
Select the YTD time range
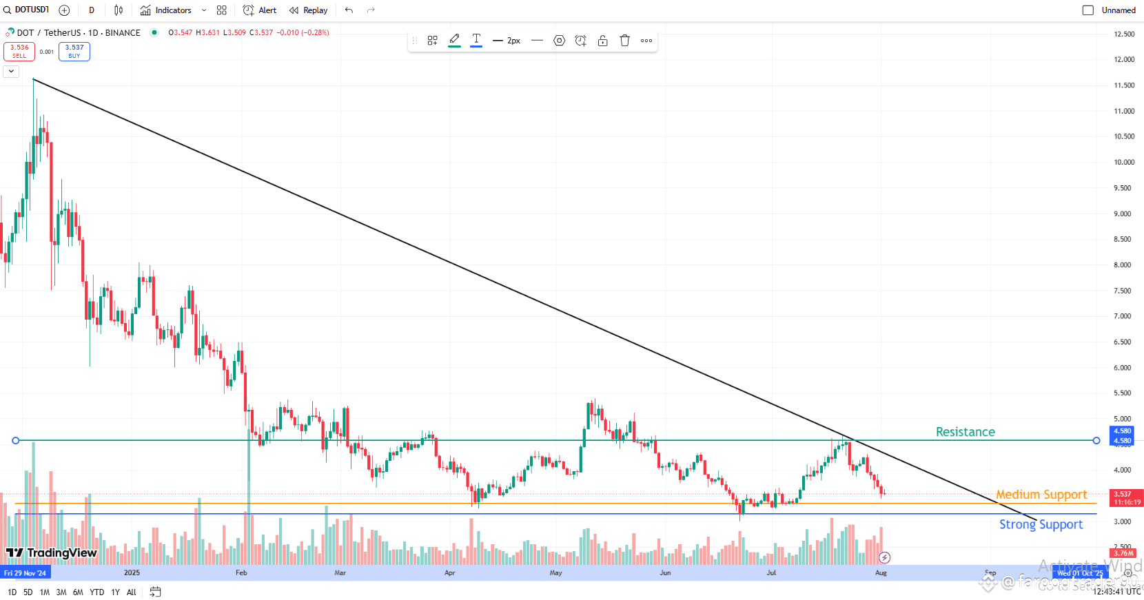(97, 592)
